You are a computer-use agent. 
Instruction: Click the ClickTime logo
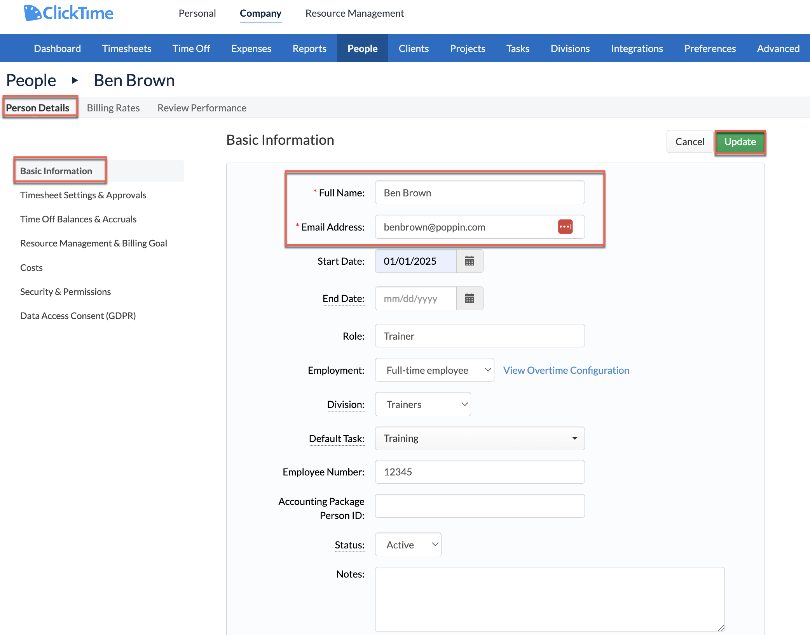click(x=68, y=13)
